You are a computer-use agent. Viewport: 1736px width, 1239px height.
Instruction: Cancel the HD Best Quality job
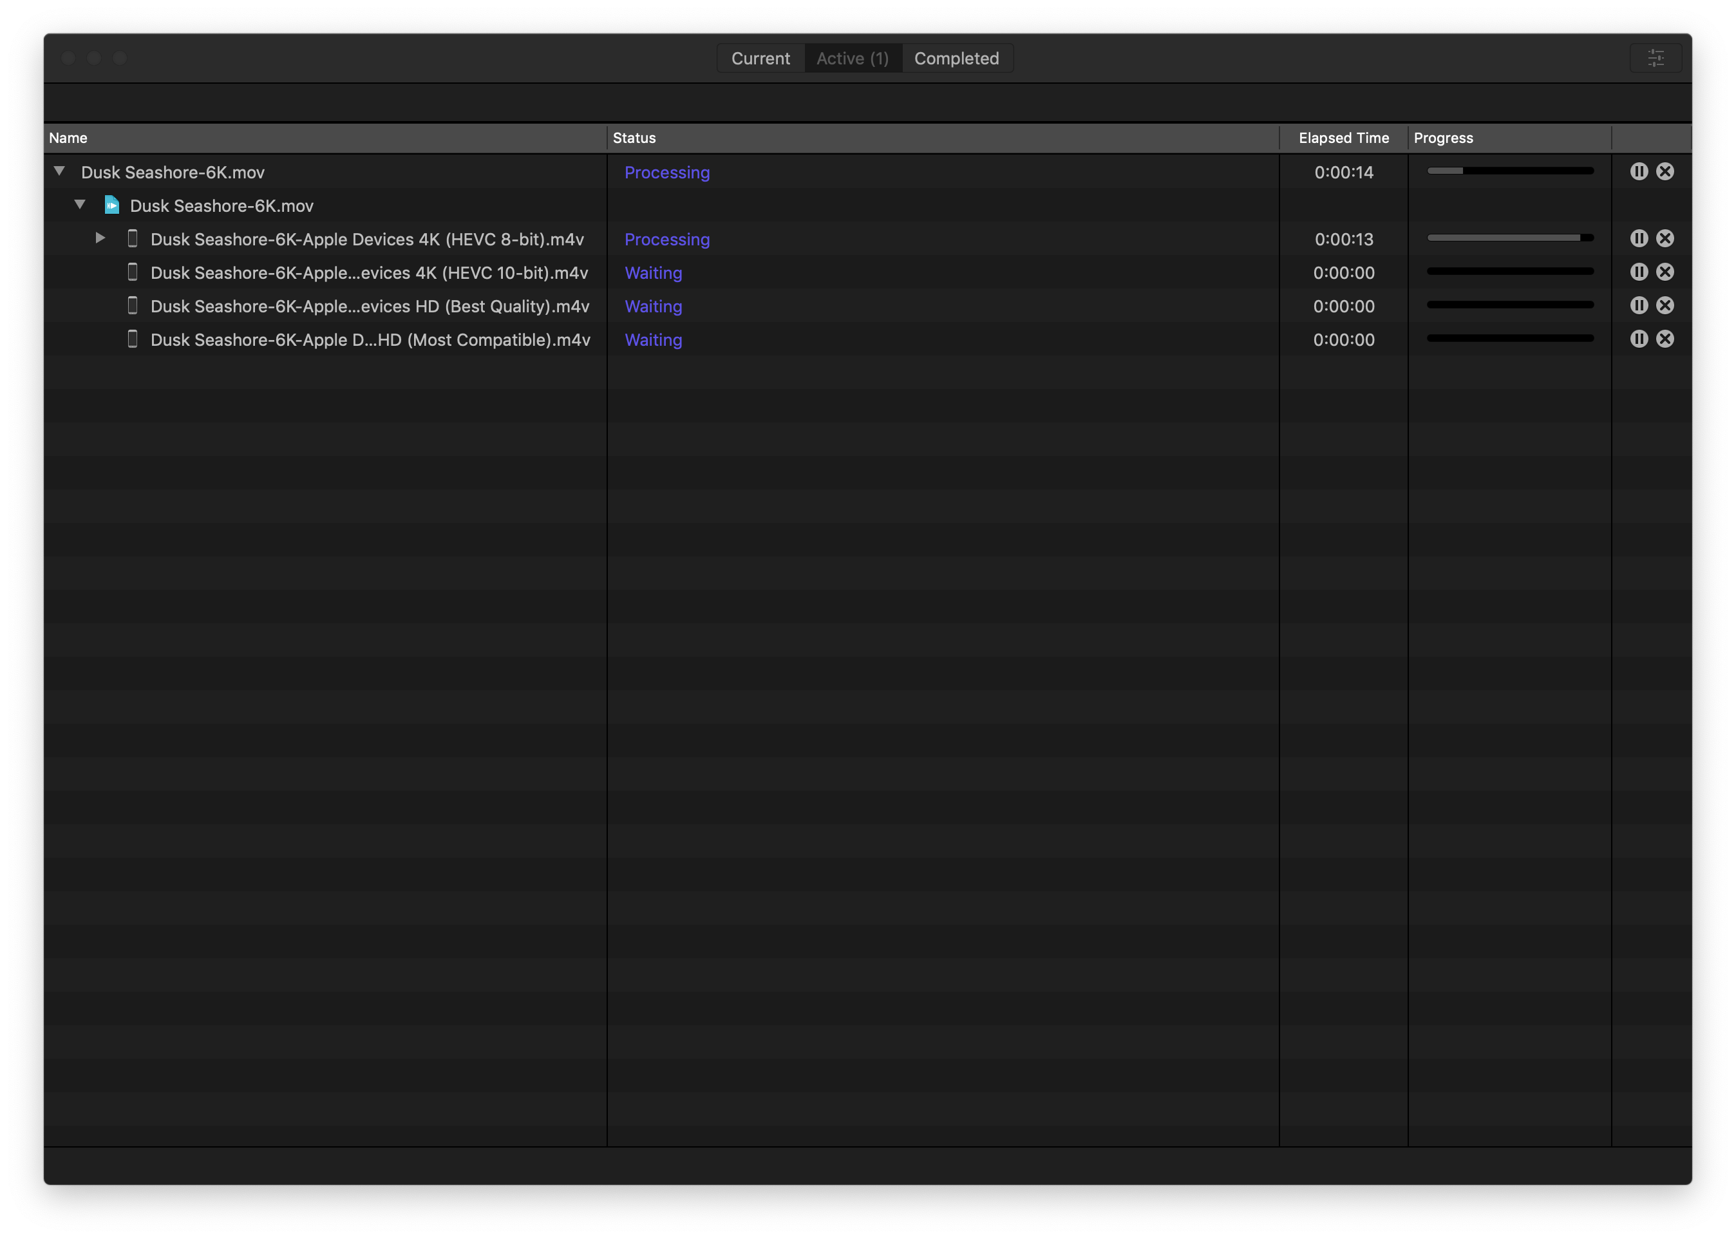pos(1665,306)
